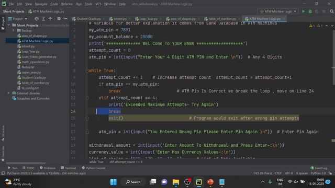Open the Project view dropdown

[x=18, y=19]
